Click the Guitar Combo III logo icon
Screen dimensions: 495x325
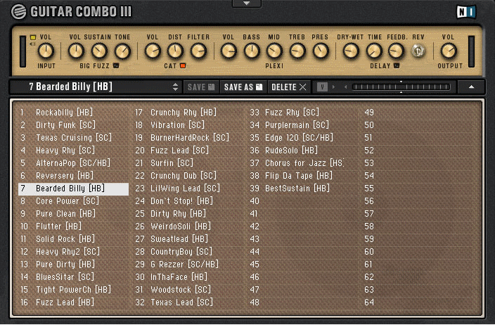pyautogui.click(x=18, y=12)
